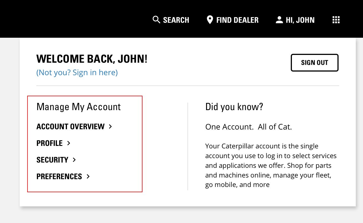
Task: Select the FIND DEALER text label
Action: [237, 20]
